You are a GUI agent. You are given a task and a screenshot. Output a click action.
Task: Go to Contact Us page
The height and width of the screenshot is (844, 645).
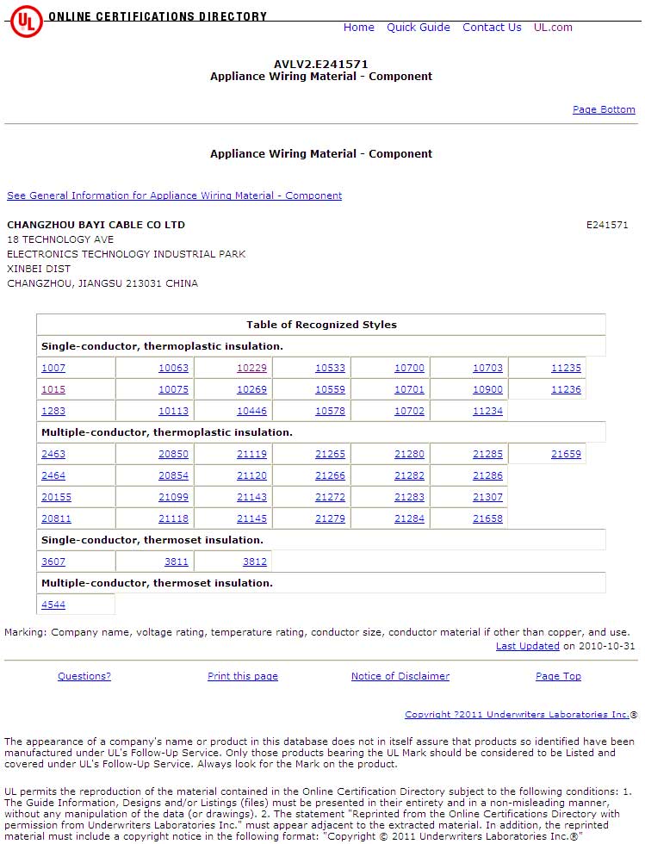[492, 28]
